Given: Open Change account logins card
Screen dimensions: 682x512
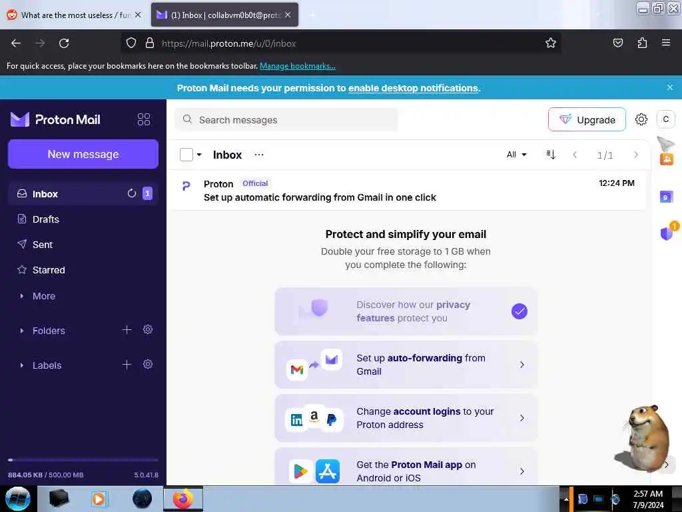Looking at the screenshot, I should click(x=406, y=418).
